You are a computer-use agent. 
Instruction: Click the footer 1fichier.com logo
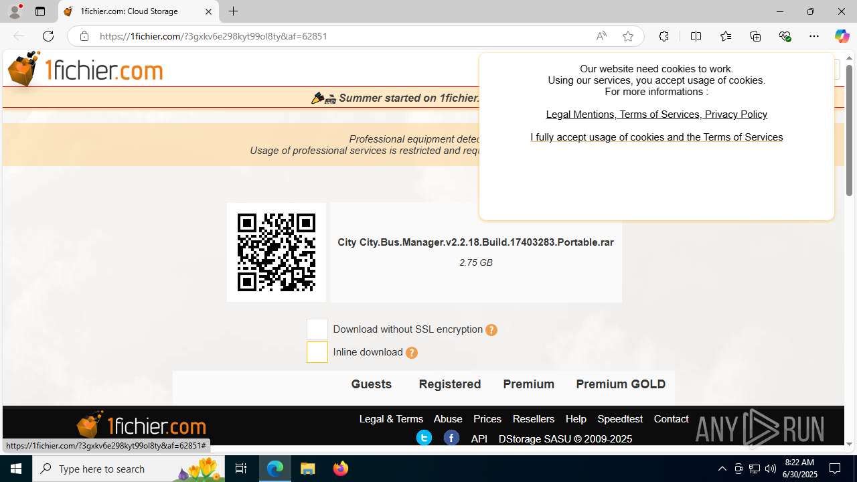tap(141, 425)
